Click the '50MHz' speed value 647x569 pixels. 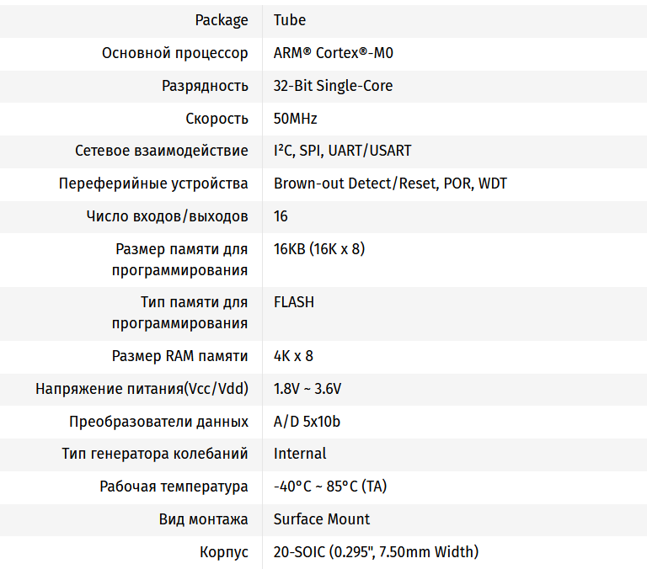coord(295,119)
